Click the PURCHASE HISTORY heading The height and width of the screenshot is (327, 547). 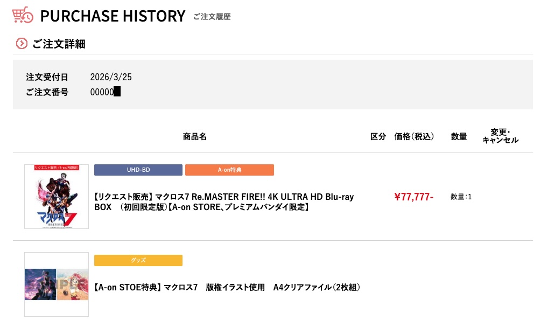pos(113,16)
